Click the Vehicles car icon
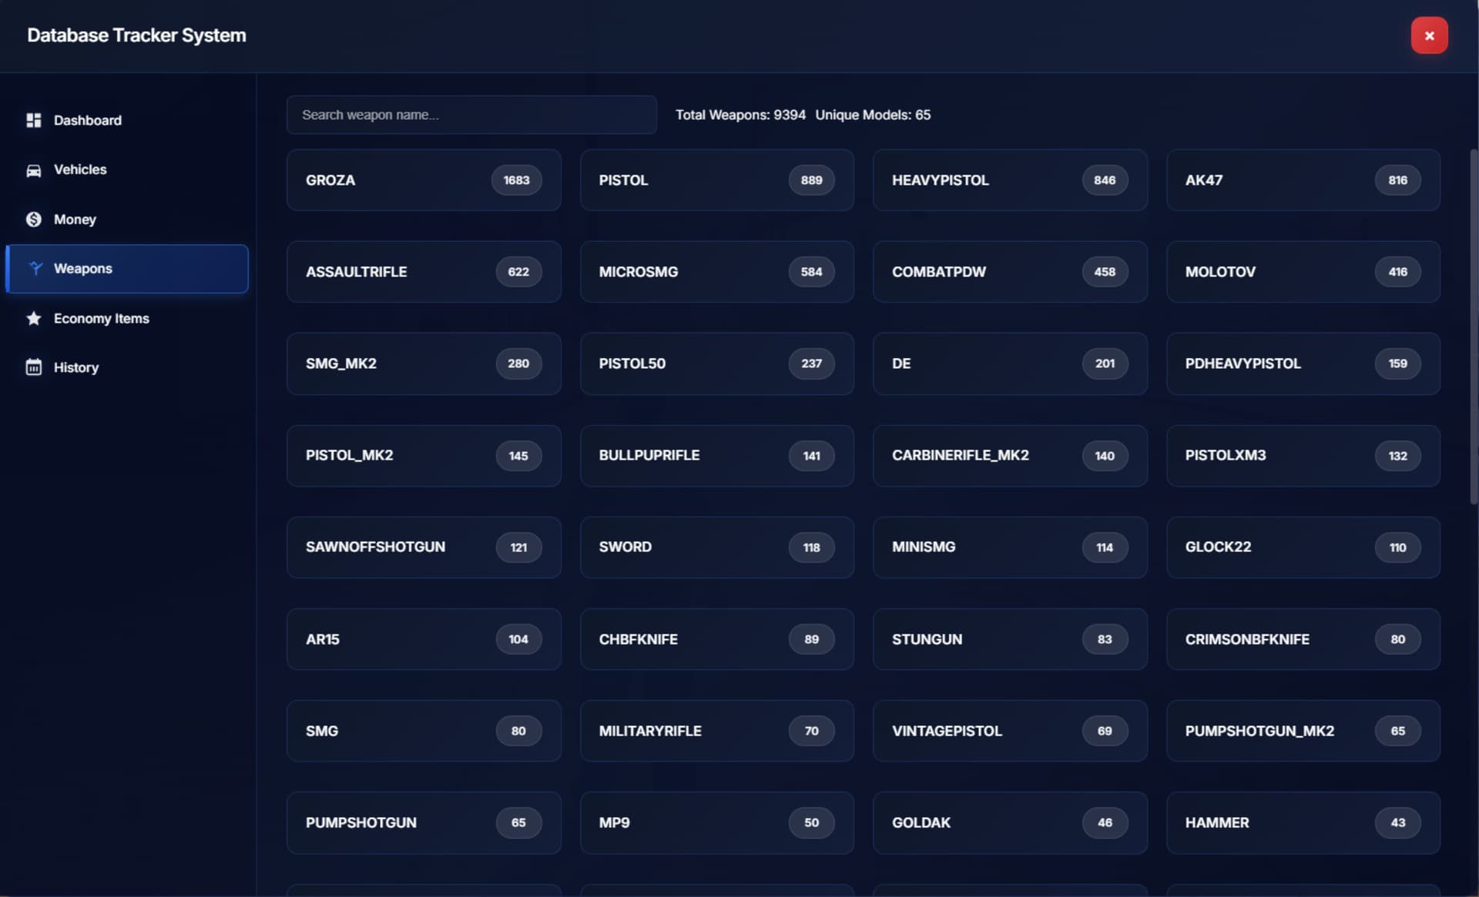The height and width of the screenshot is (897, 1479). pyautogui.click(x=33, y=170)
